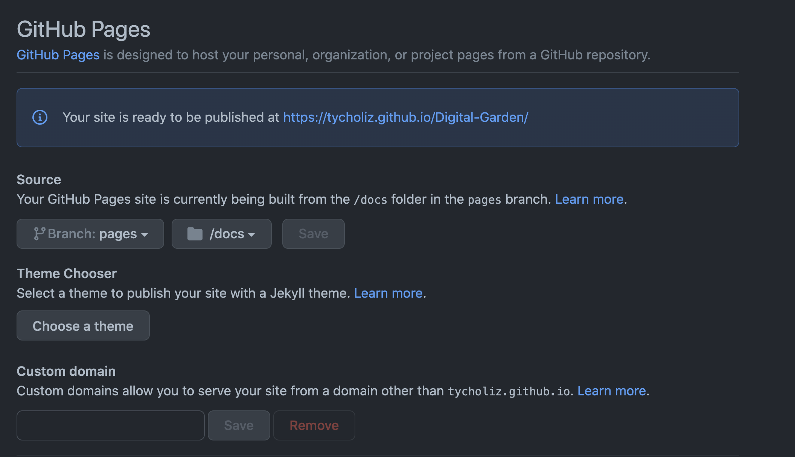Click the branch icon in the Branch selector
Image resolution: width=795 pixels, height=457 pixels.
[x=39, y=233]
